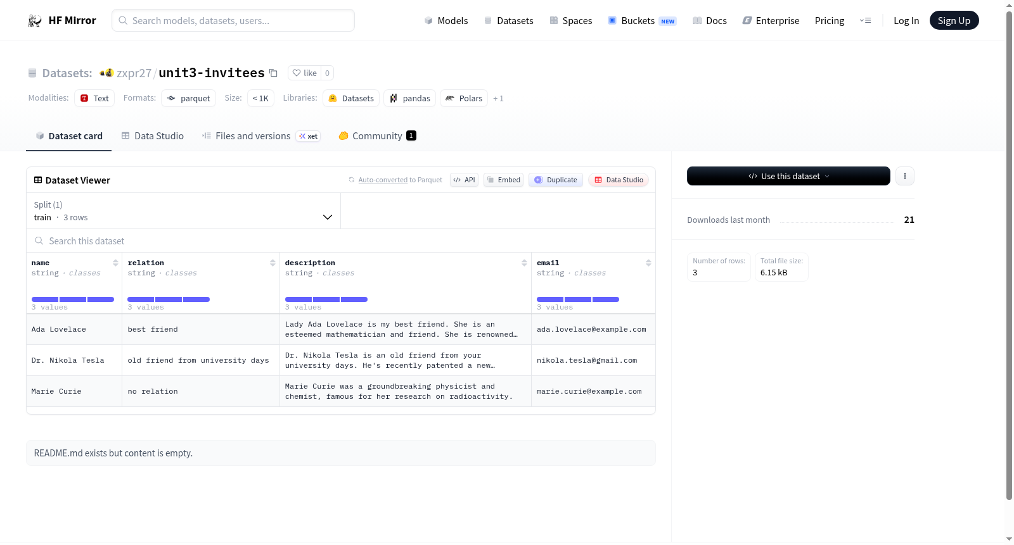Open the Dataset card tab
This screenshot has width=1014, height=545.
pyautogui.click(x=68, y=136)
